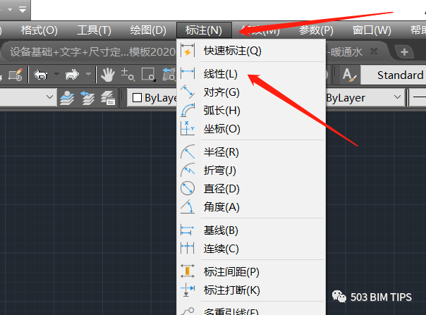The image size is (426, 315).
Task: Switch to the 设备基础+文字+尺寸定 drawing tab
Action: click(x=92, y=51)
